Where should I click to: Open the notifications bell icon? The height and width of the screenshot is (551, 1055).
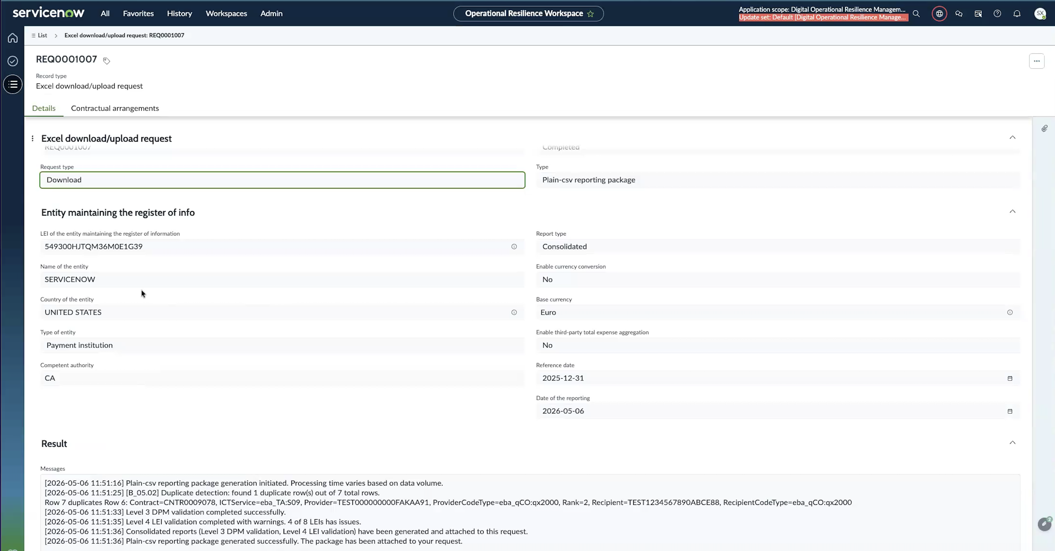(x=1017, y=14)
